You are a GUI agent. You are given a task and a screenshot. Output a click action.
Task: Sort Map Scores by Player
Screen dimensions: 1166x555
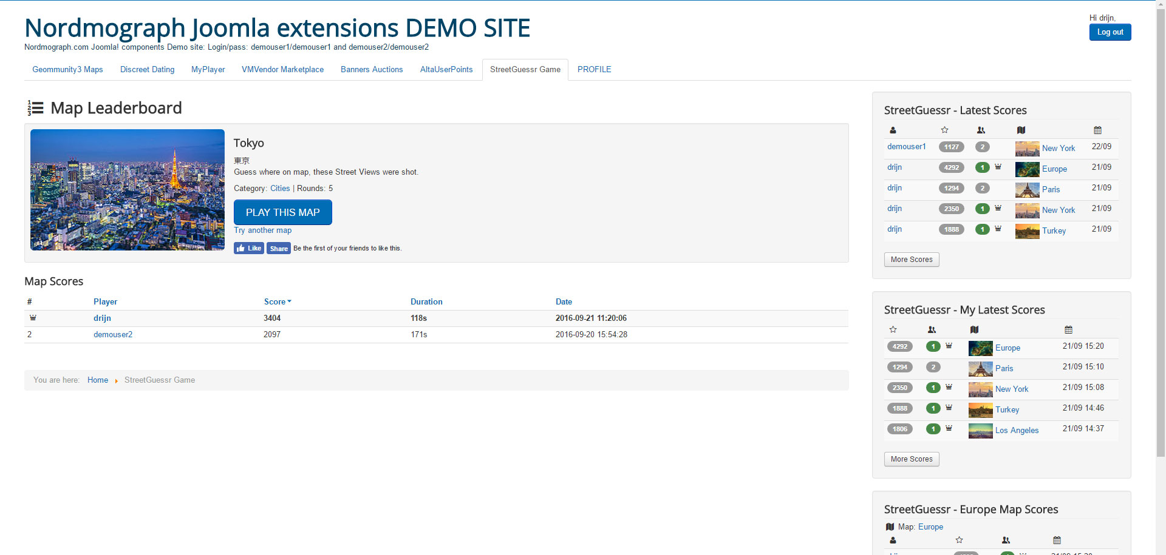click(x=105, y=301)
